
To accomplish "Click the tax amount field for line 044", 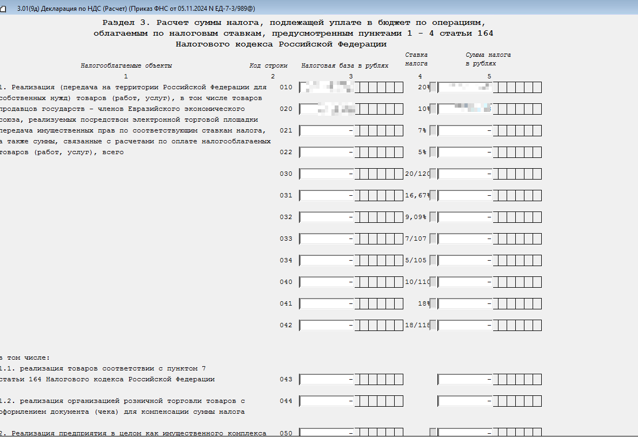I will 465,401.
